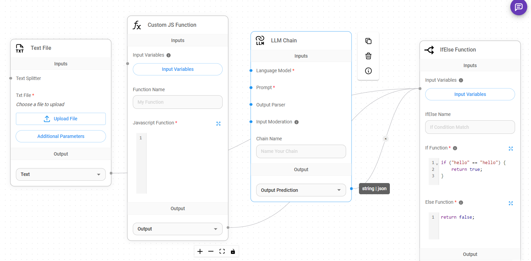Click the Upload File button

pos(61,119)
